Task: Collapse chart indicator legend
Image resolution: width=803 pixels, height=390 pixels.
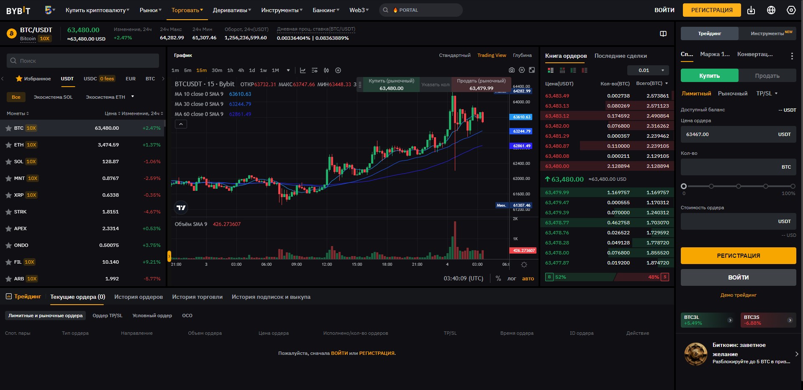Action: [x=181, y=124]
